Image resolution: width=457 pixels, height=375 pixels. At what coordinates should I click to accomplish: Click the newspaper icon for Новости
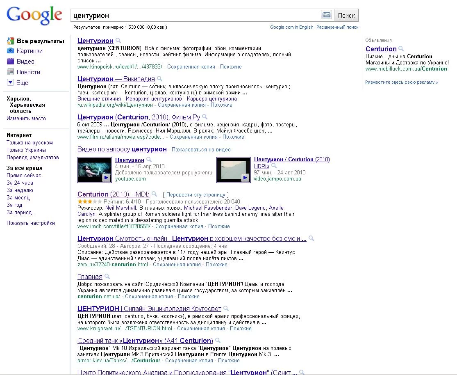pos(11,72)
